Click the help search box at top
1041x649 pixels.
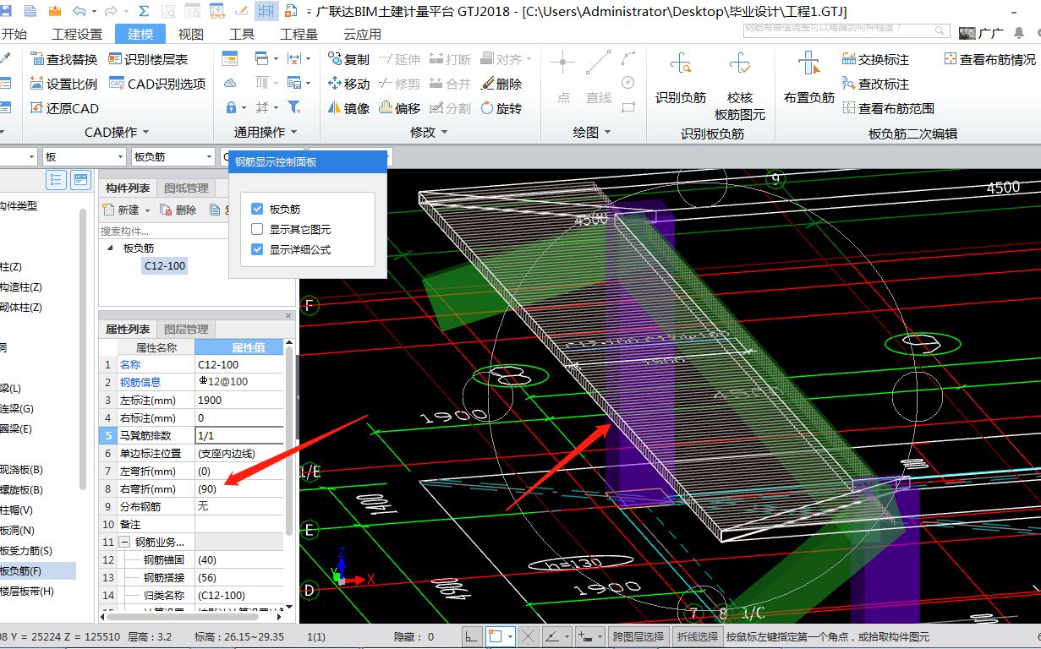click(x=847, y=29)
